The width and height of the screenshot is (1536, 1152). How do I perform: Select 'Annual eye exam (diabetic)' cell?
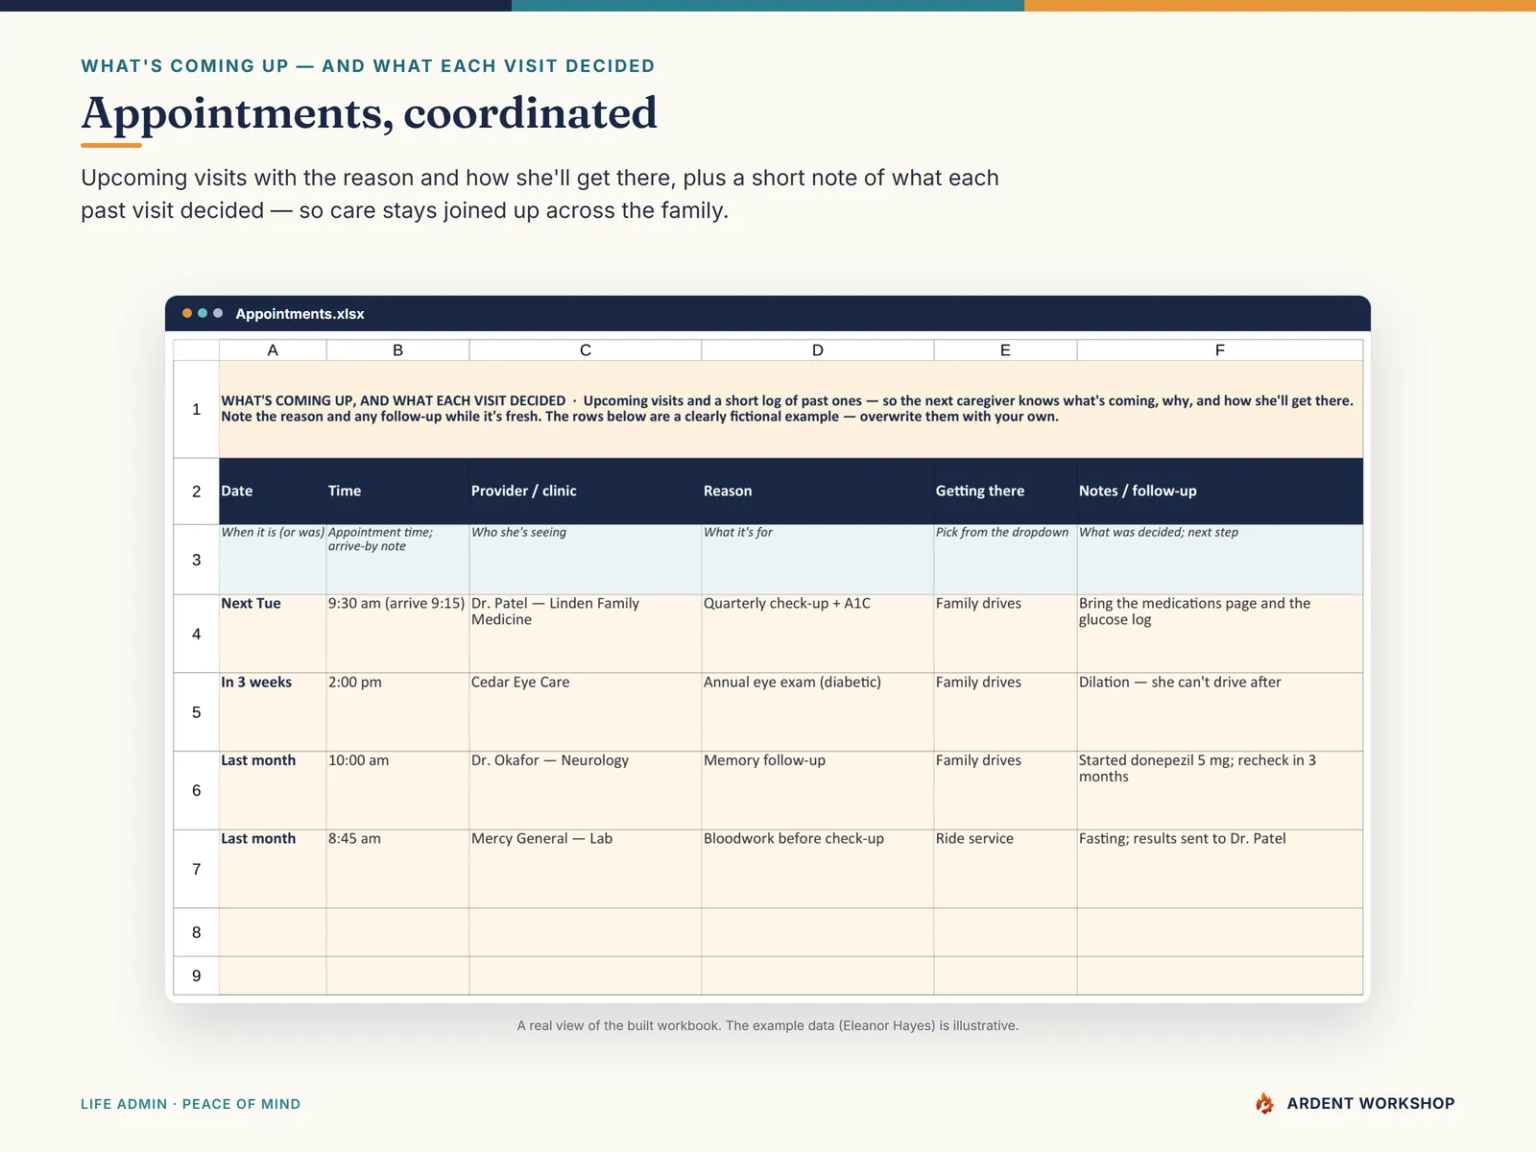coord(818,712)
